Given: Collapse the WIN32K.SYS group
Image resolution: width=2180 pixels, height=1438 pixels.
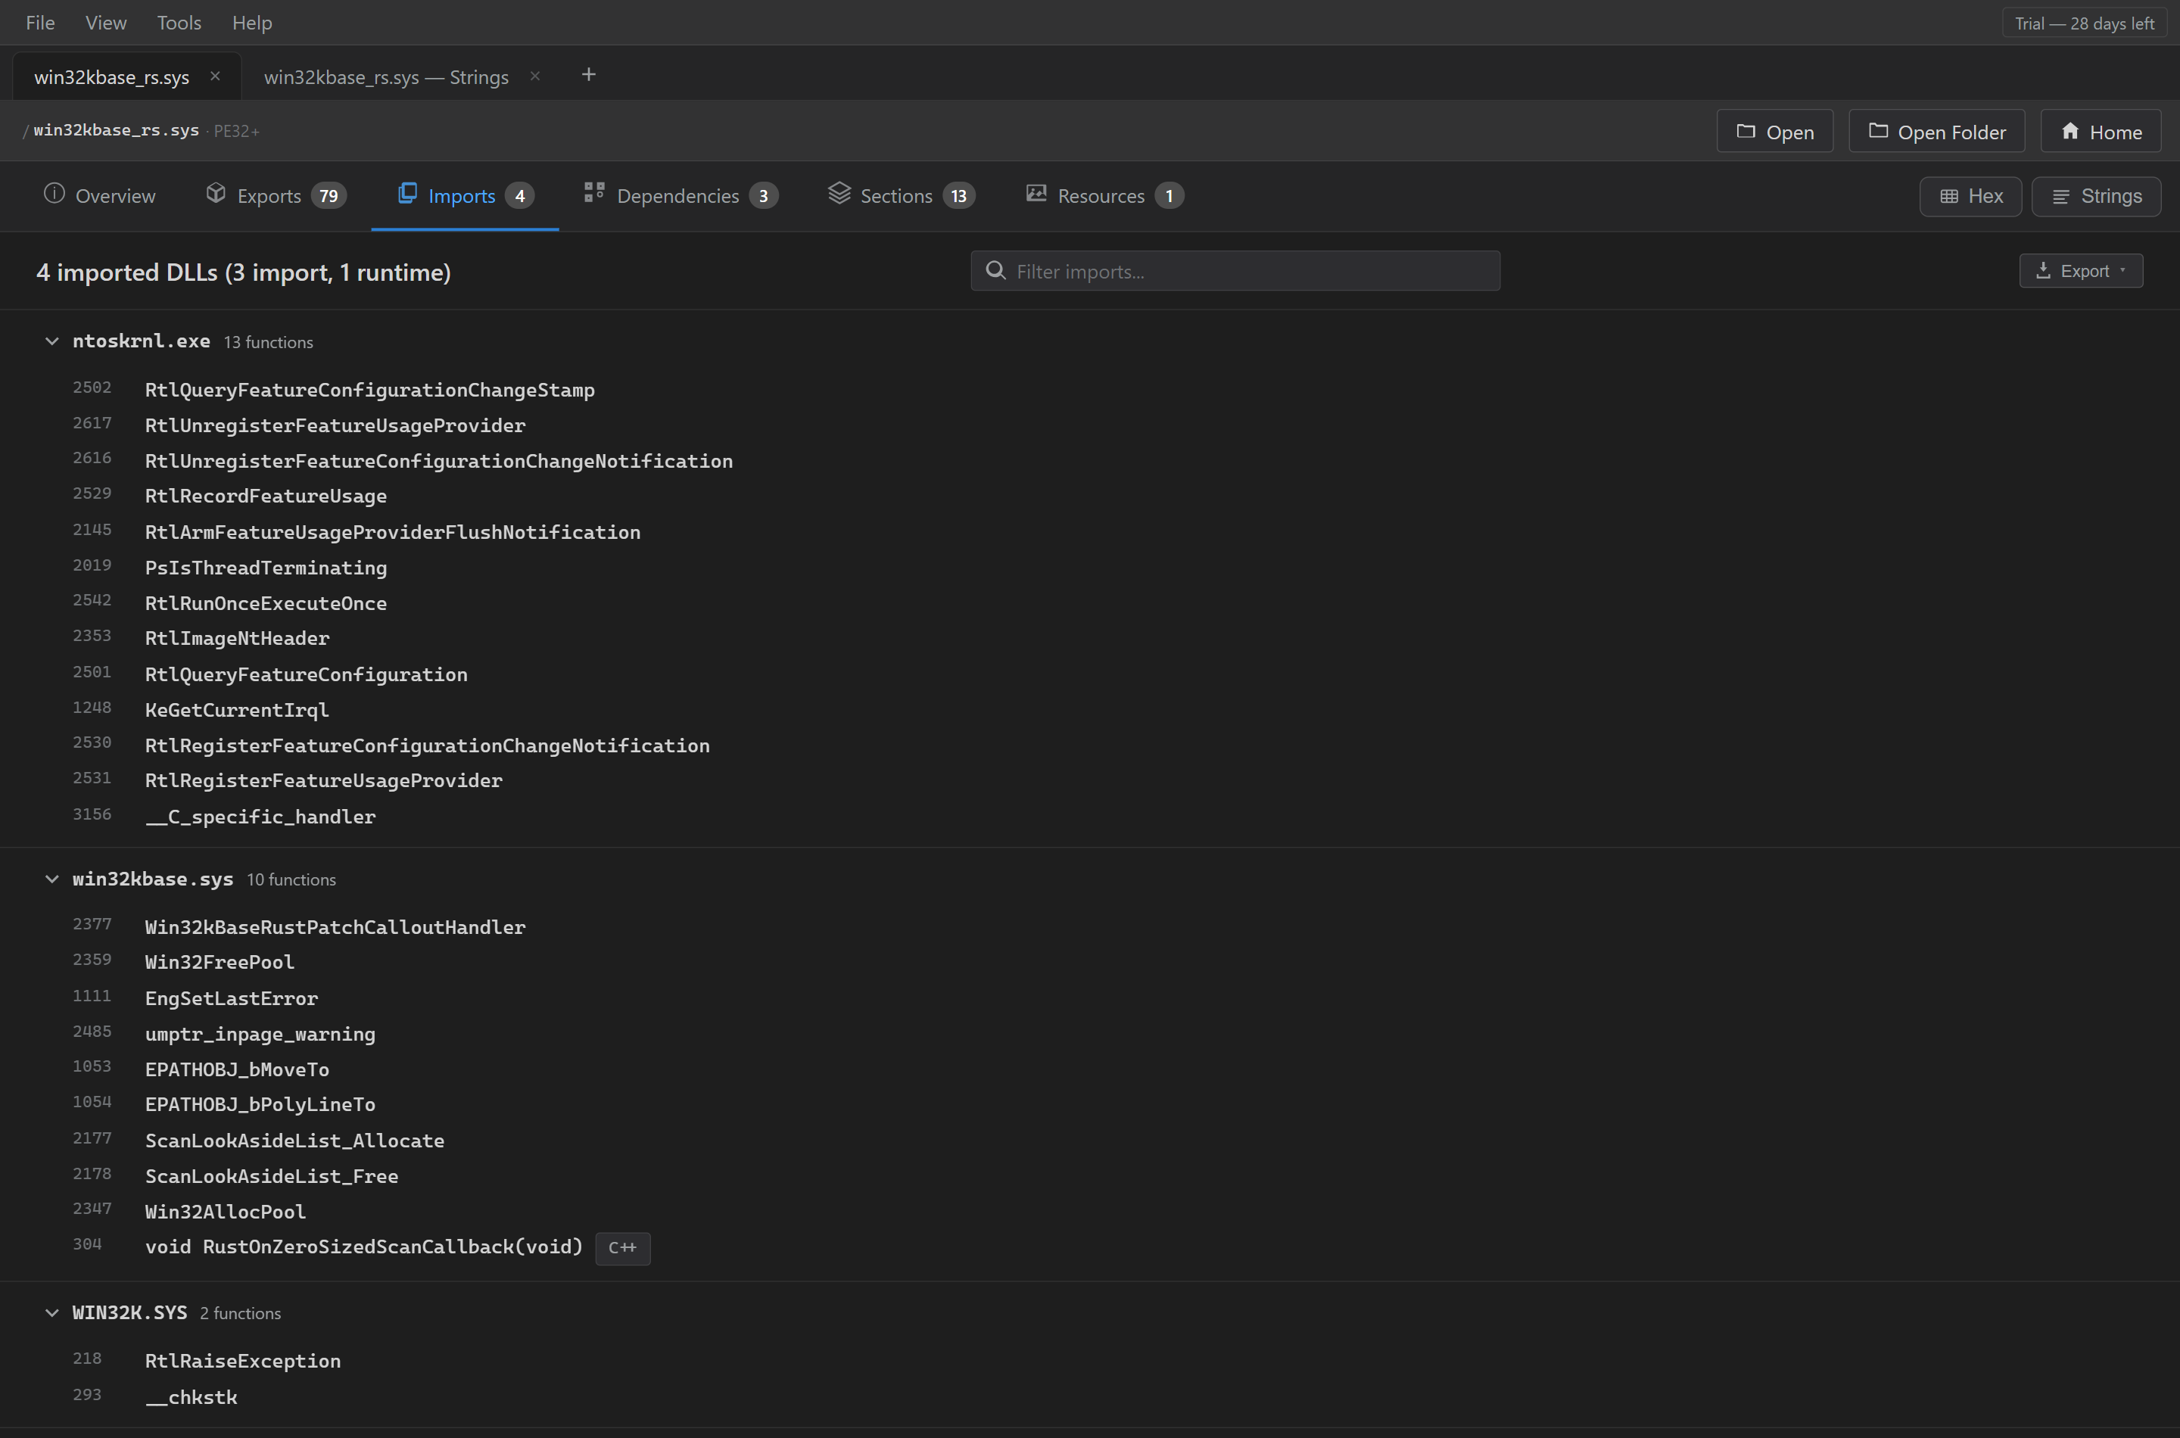Looking at the screenshot, I should click(x=51, y=1312).
